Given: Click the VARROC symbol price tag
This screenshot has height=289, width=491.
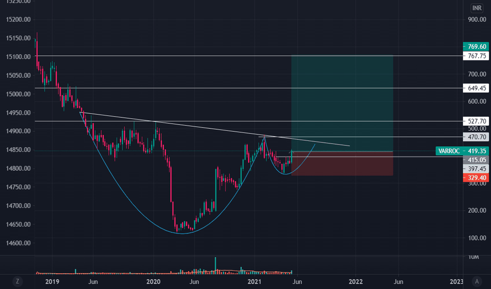Looking at the screenshot, I should tap(449, 151).
